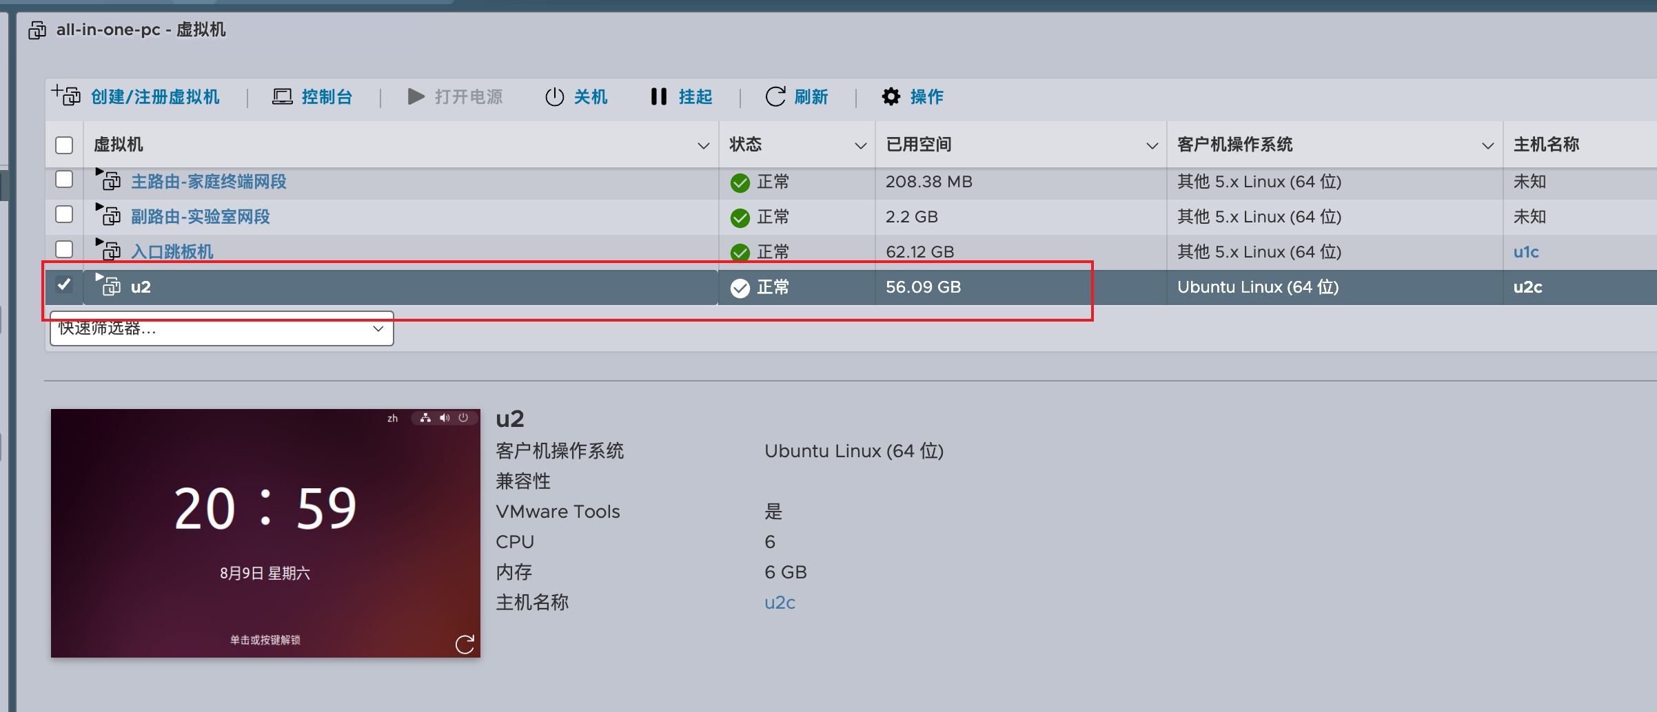The width and height of the screenshot is (1657, 712).
Task: Click VM icon beside 副路由-实验室网段
Action: 109,215
